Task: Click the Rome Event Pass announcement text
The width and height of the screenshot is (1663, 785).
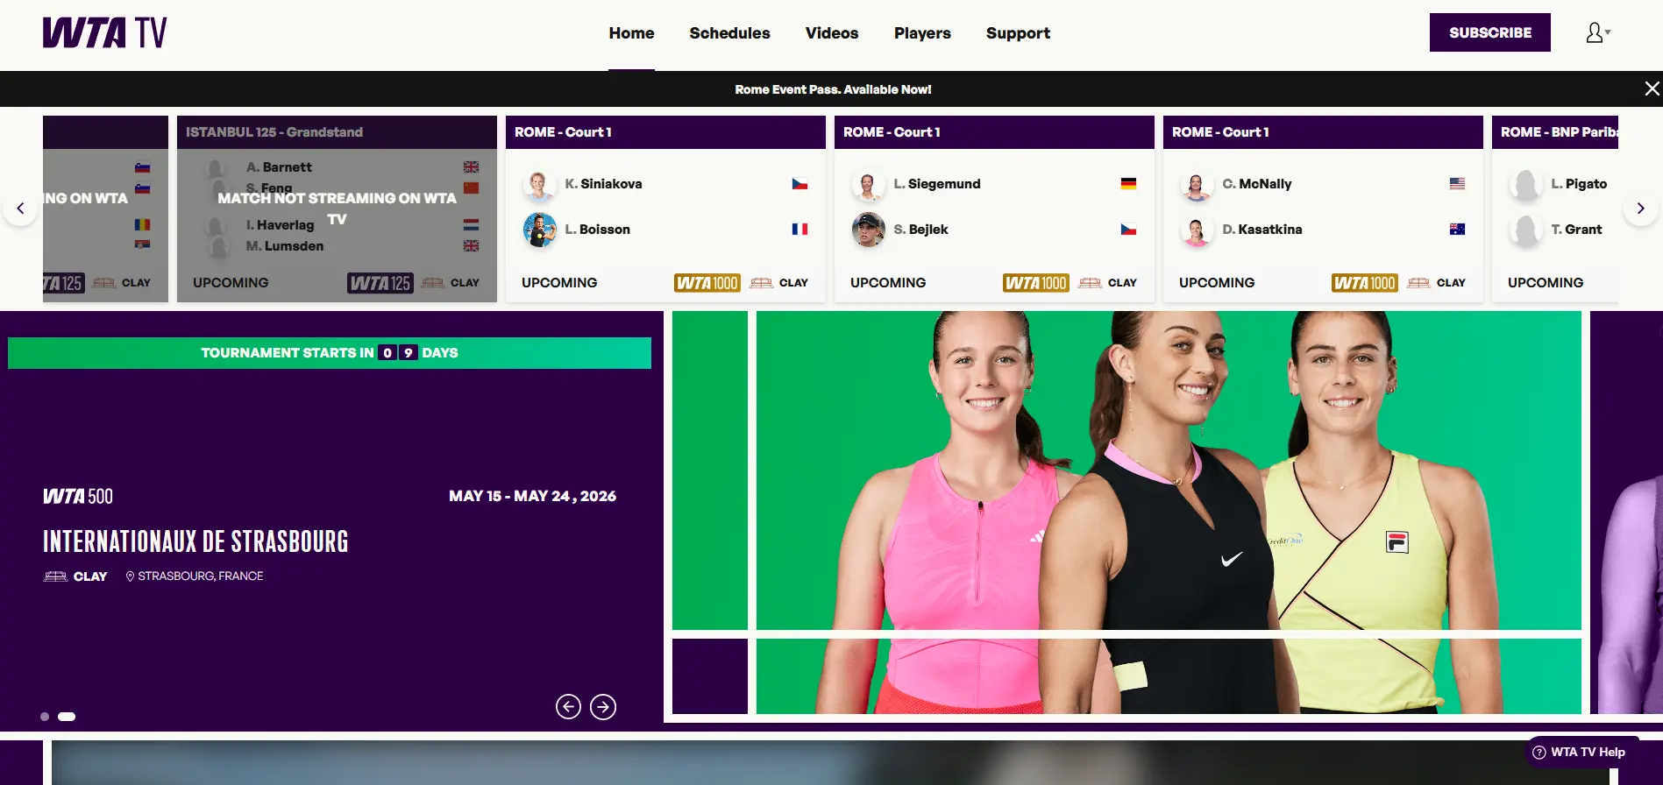Action: tap(833, 89)
